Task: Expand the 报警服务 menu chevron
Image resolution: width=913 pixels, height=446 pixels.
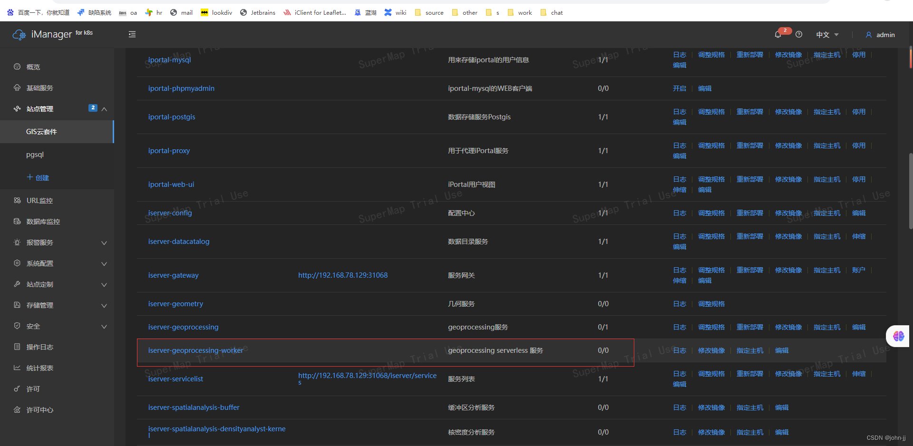Action: coord(104,242)
